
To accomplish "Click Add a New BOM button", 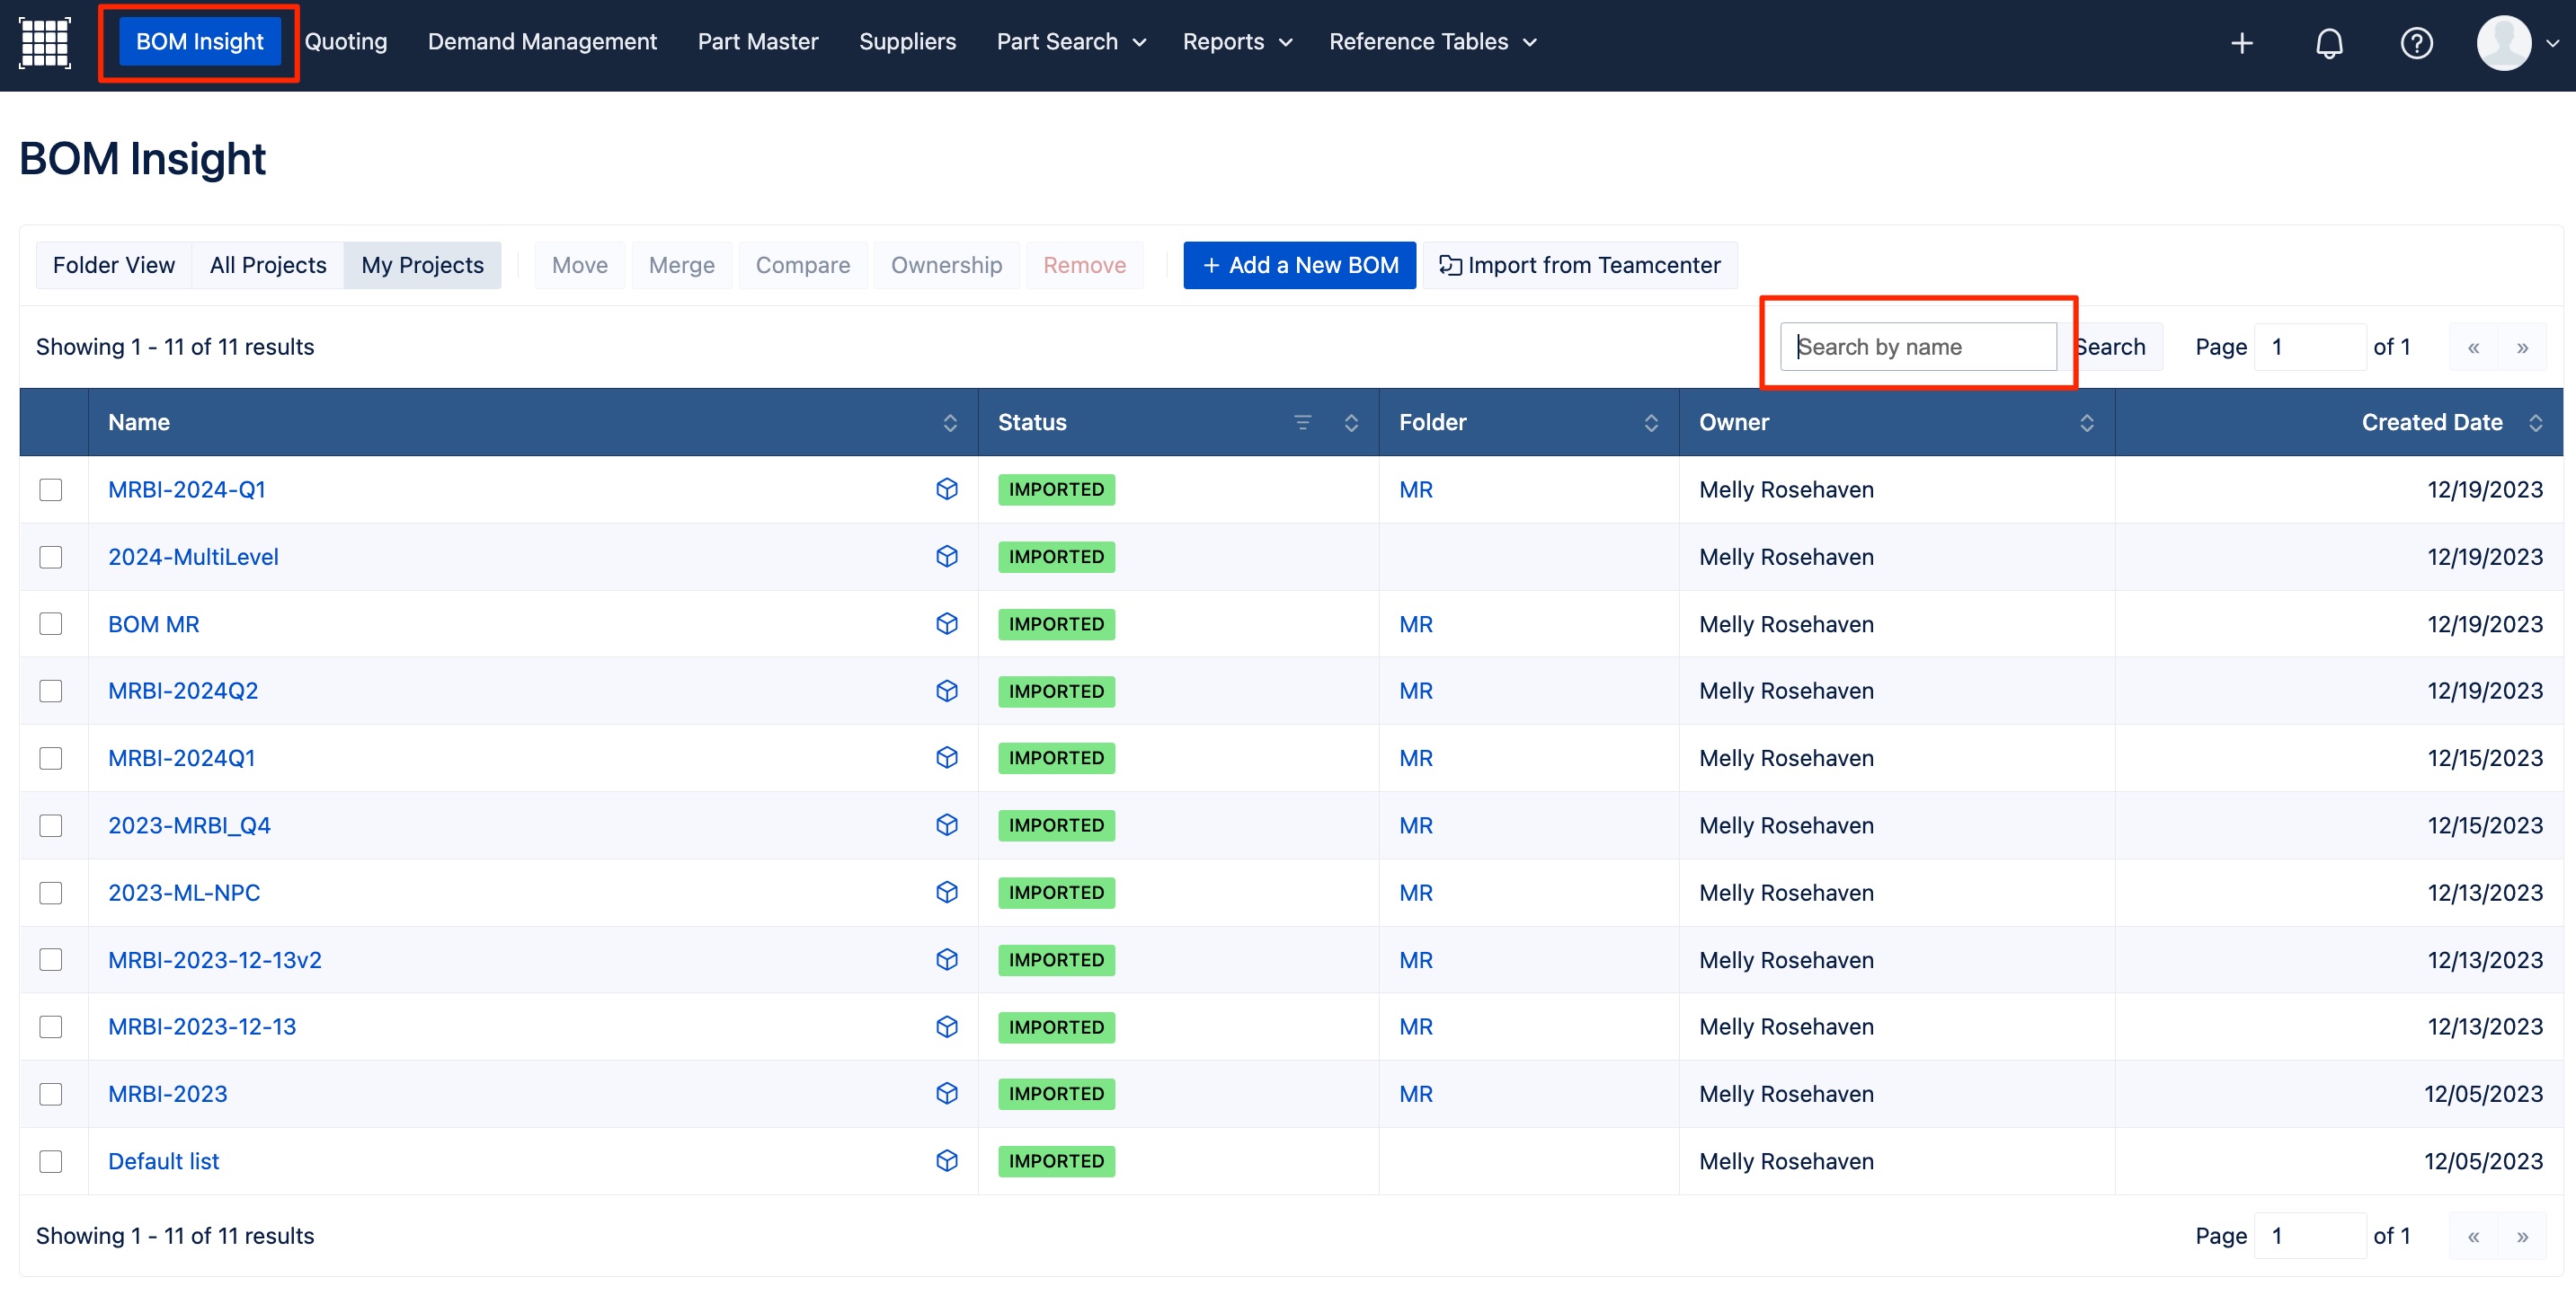I will point(1299,265).
